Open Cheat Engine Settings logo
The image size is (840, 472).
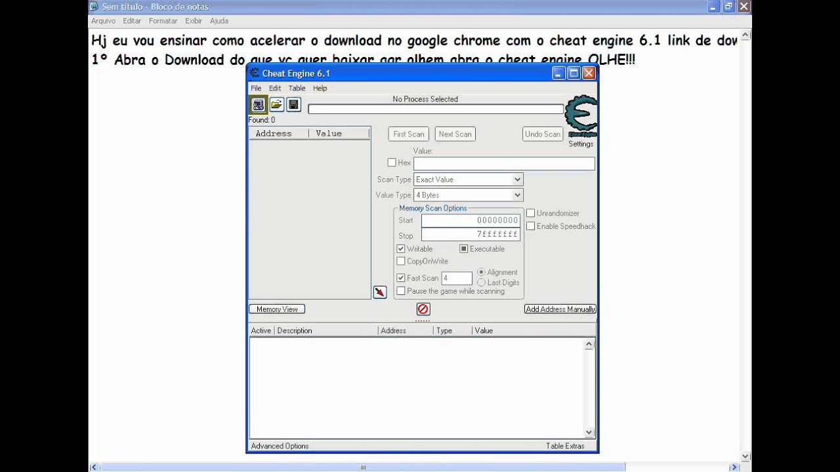click(581, 117)
